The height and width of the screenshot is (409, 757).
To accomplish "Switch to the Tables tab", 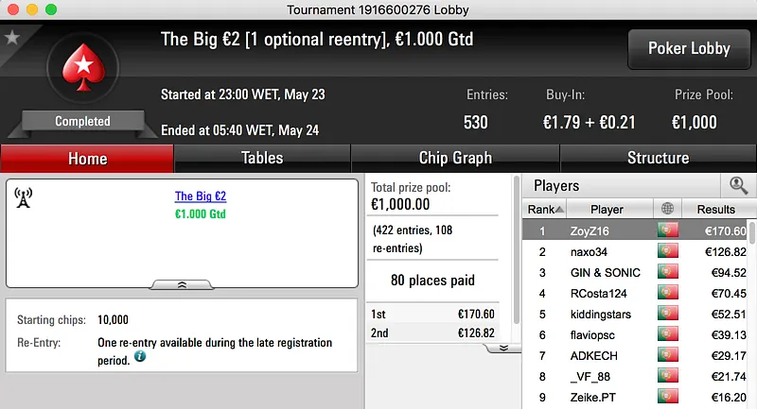I will point(262,159).
